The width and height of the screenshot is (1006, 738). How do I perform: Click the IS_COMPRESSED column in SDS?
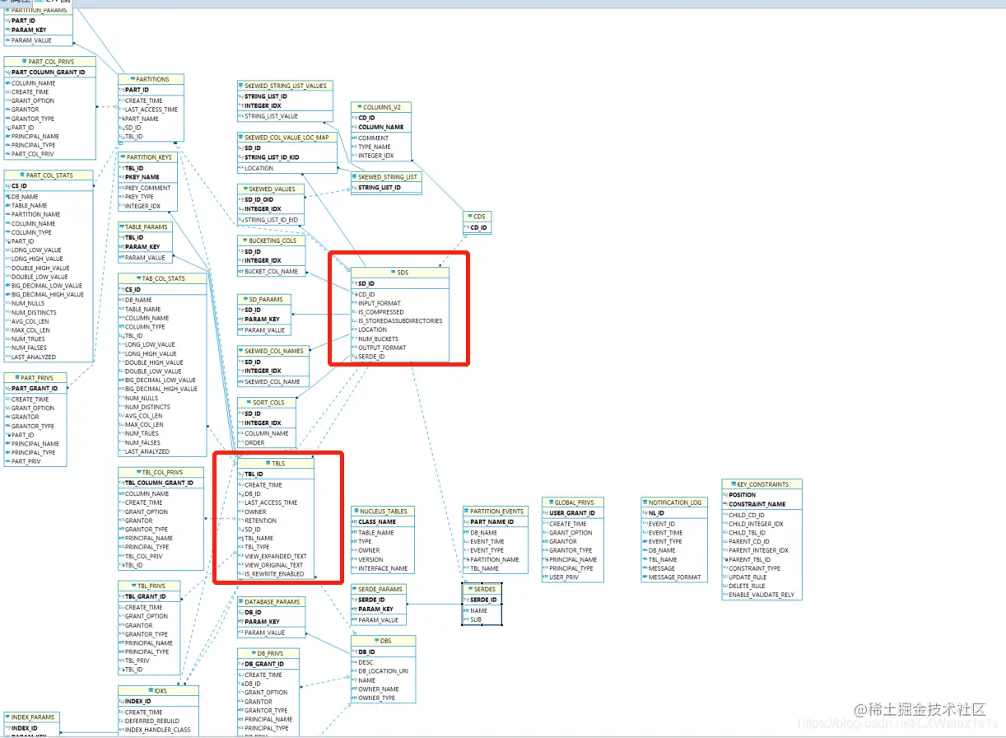[x=381, y=312]
